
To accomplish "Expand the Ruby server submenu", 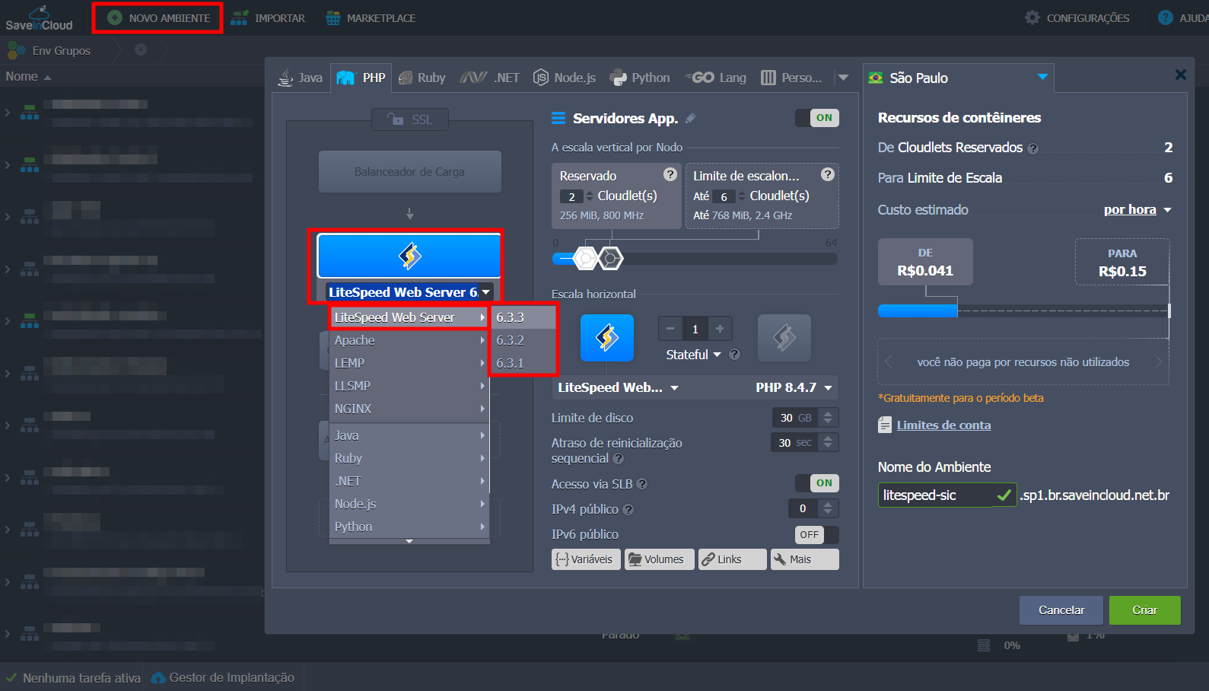I will pyautogui.click(x=409, y=458).
